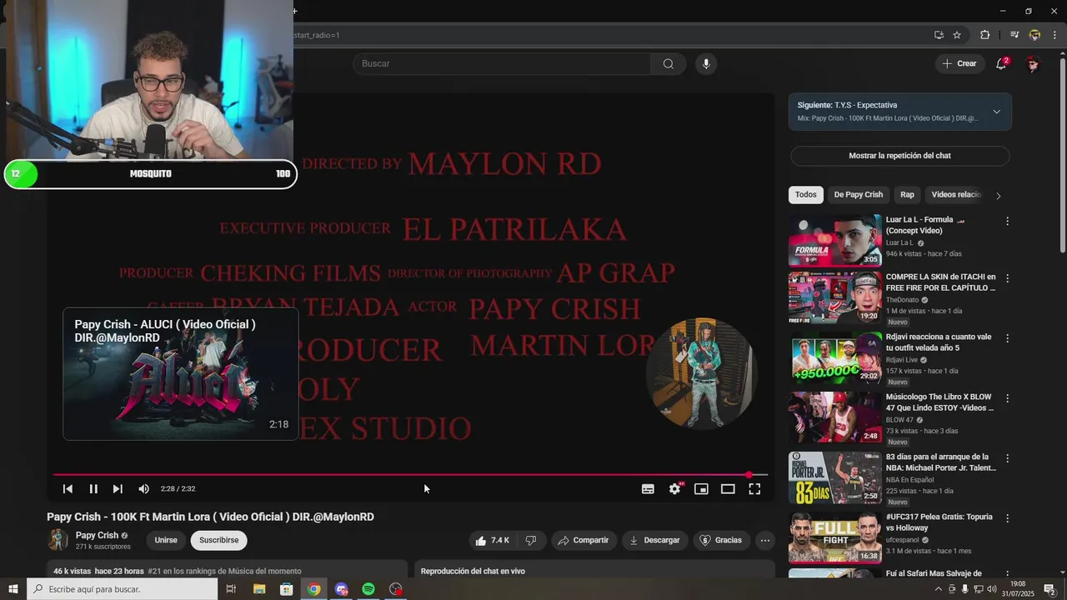Open the Chrome extensions puzzle icon
This screenshot has width=1067, height=600.
coord(984,35)
